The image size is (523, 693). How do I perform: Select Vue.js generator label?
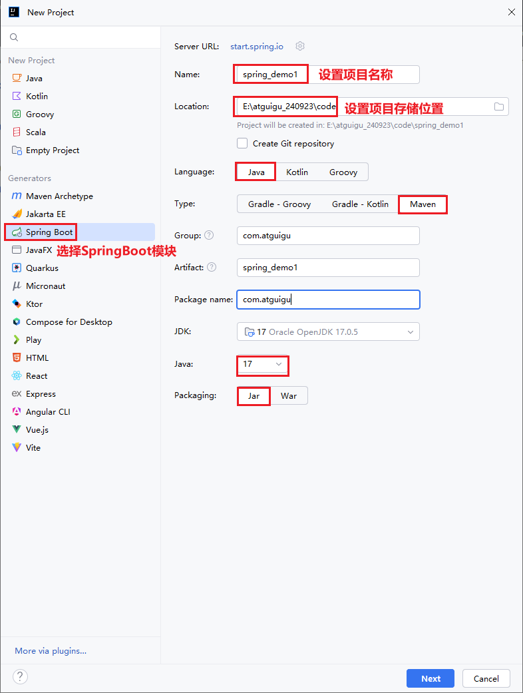coord(37,429)
